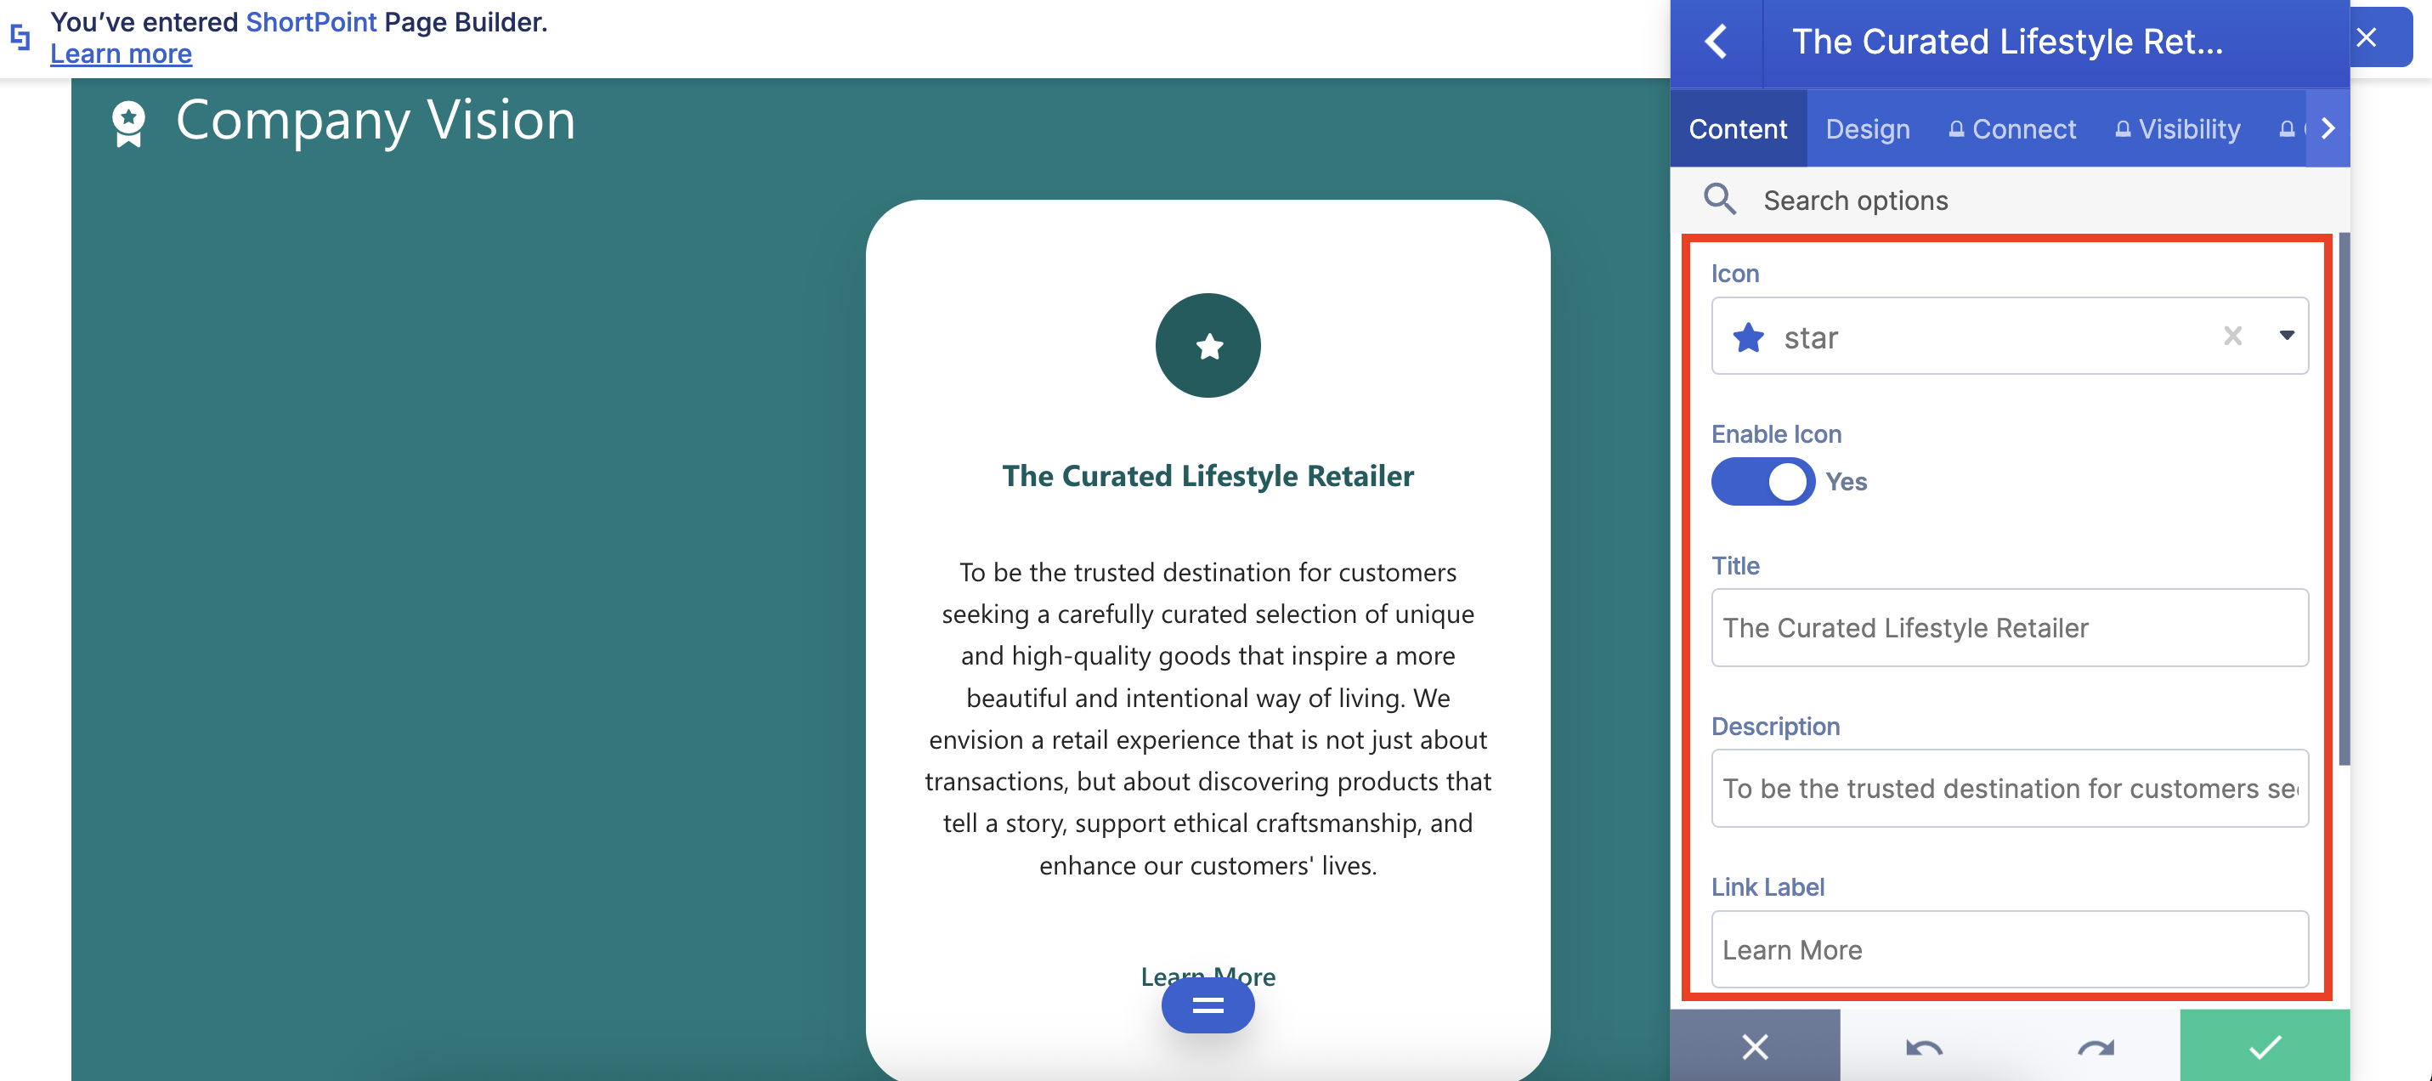Click the redo arrow button
This screenshot has height=1081, width=2432.
point(2094,1047)
